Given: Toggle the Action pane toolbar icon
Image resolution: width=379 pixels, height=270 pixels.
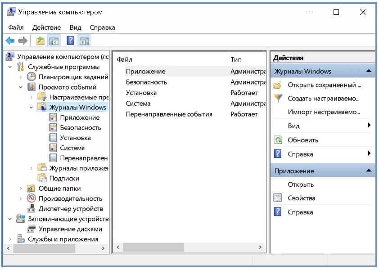Looking at the screenshot, I should (x=84, y=41).
